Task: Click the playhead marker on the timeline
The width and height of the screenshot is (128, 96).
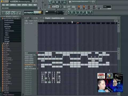Action: pos(78,23)
